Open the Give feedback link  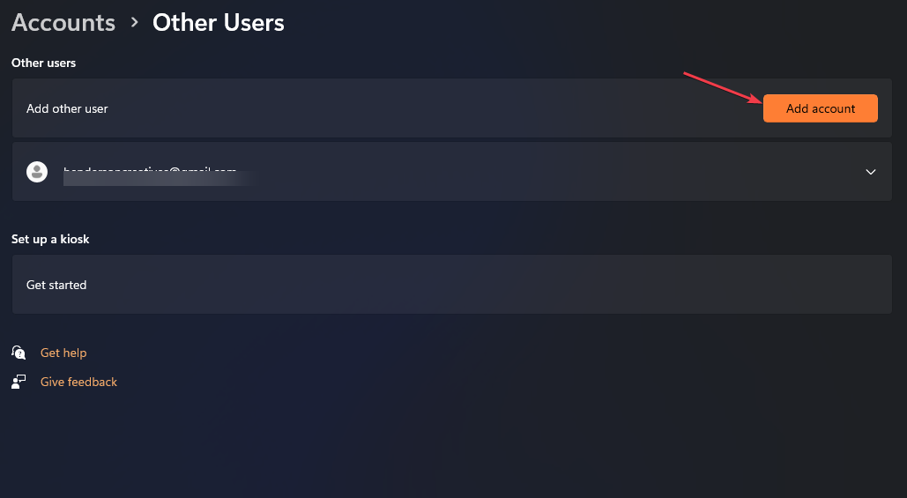point(78,382)
